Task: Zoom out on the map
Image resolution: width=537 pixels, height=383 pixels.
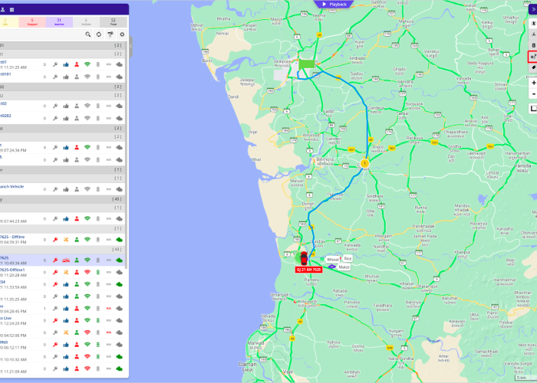Action: click(x=533, y=94)
